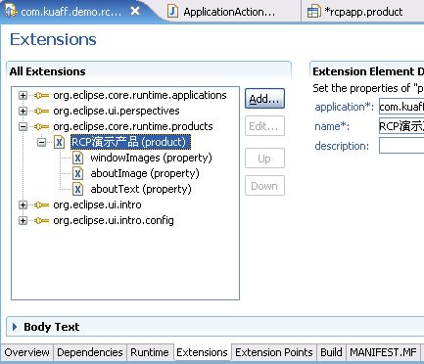Select org.eclipse.core.runtime.products extension
The image size is (424, 364).
coord(133,126)
